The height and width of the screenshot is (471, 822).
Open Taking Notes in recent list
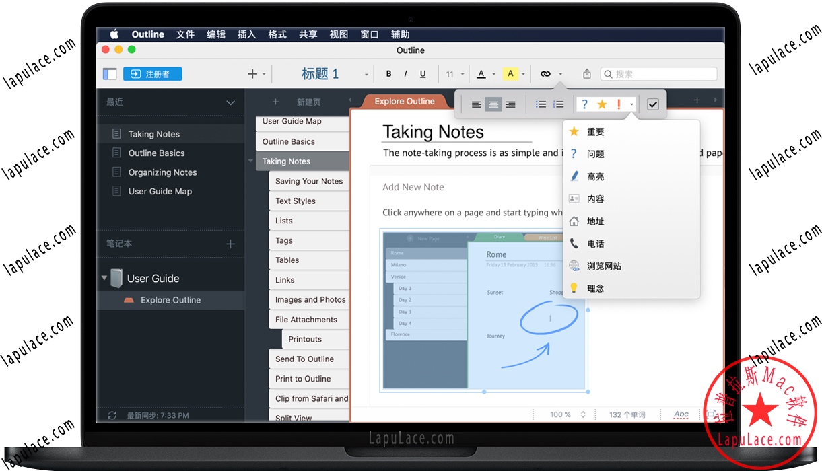tap(170, 134)
